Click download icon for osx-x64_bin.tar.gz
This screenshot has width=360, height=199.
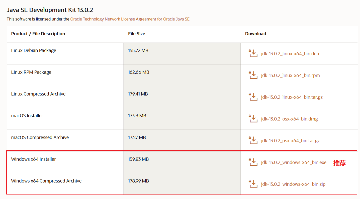(x=253, y=140)
